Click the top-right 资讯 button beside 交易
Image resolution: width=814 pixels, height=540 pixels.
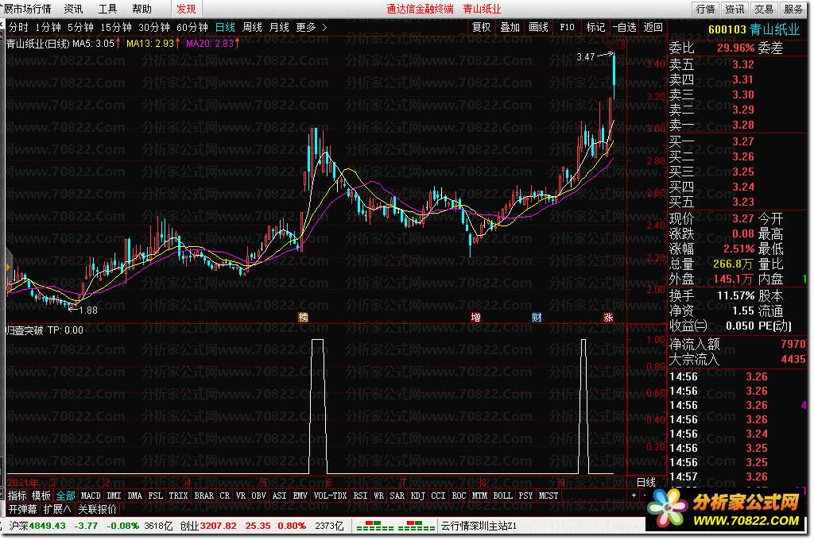735,10
